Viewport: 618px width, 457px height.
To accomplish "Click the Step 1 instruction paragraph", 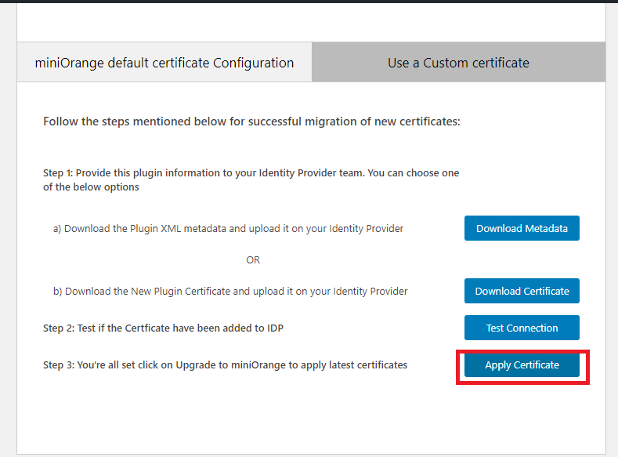I will pyautogui.click(x=251, y=180).
